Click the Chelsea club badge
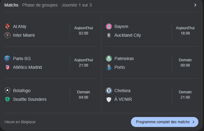This screenshot has width=204, height=131. click(x=109, y=91)
